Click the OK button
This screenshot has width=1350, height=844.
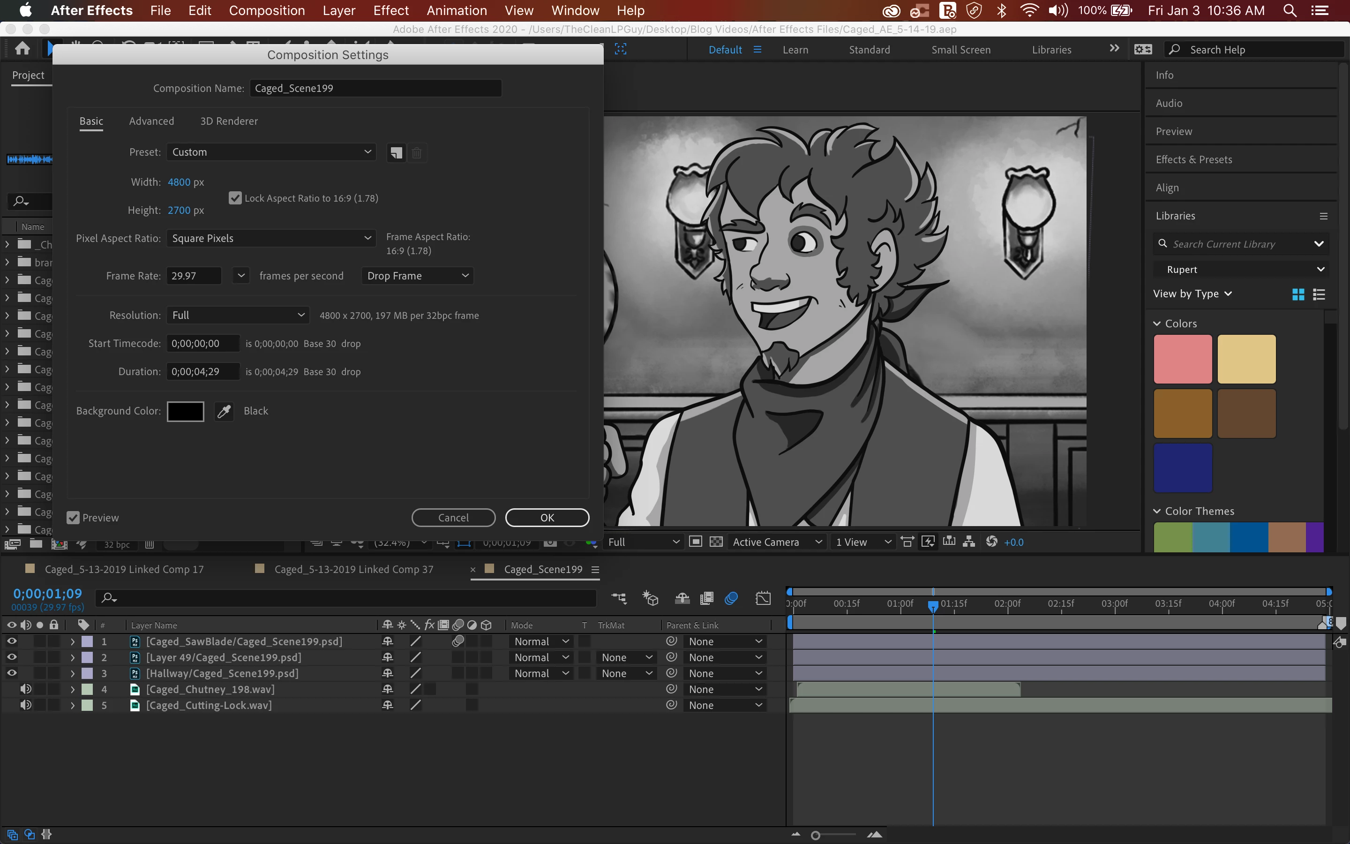coord(547,518)
